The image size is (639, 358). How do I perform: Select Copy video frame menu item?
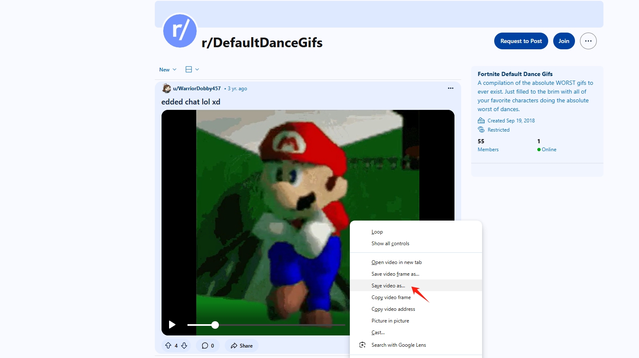(x=416, y=297)
